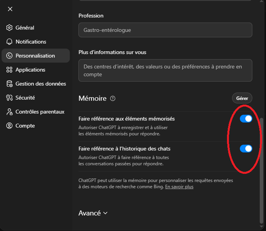Click the Sécurité key icon
Screen dimensions: 266x231
click(9, 98)
